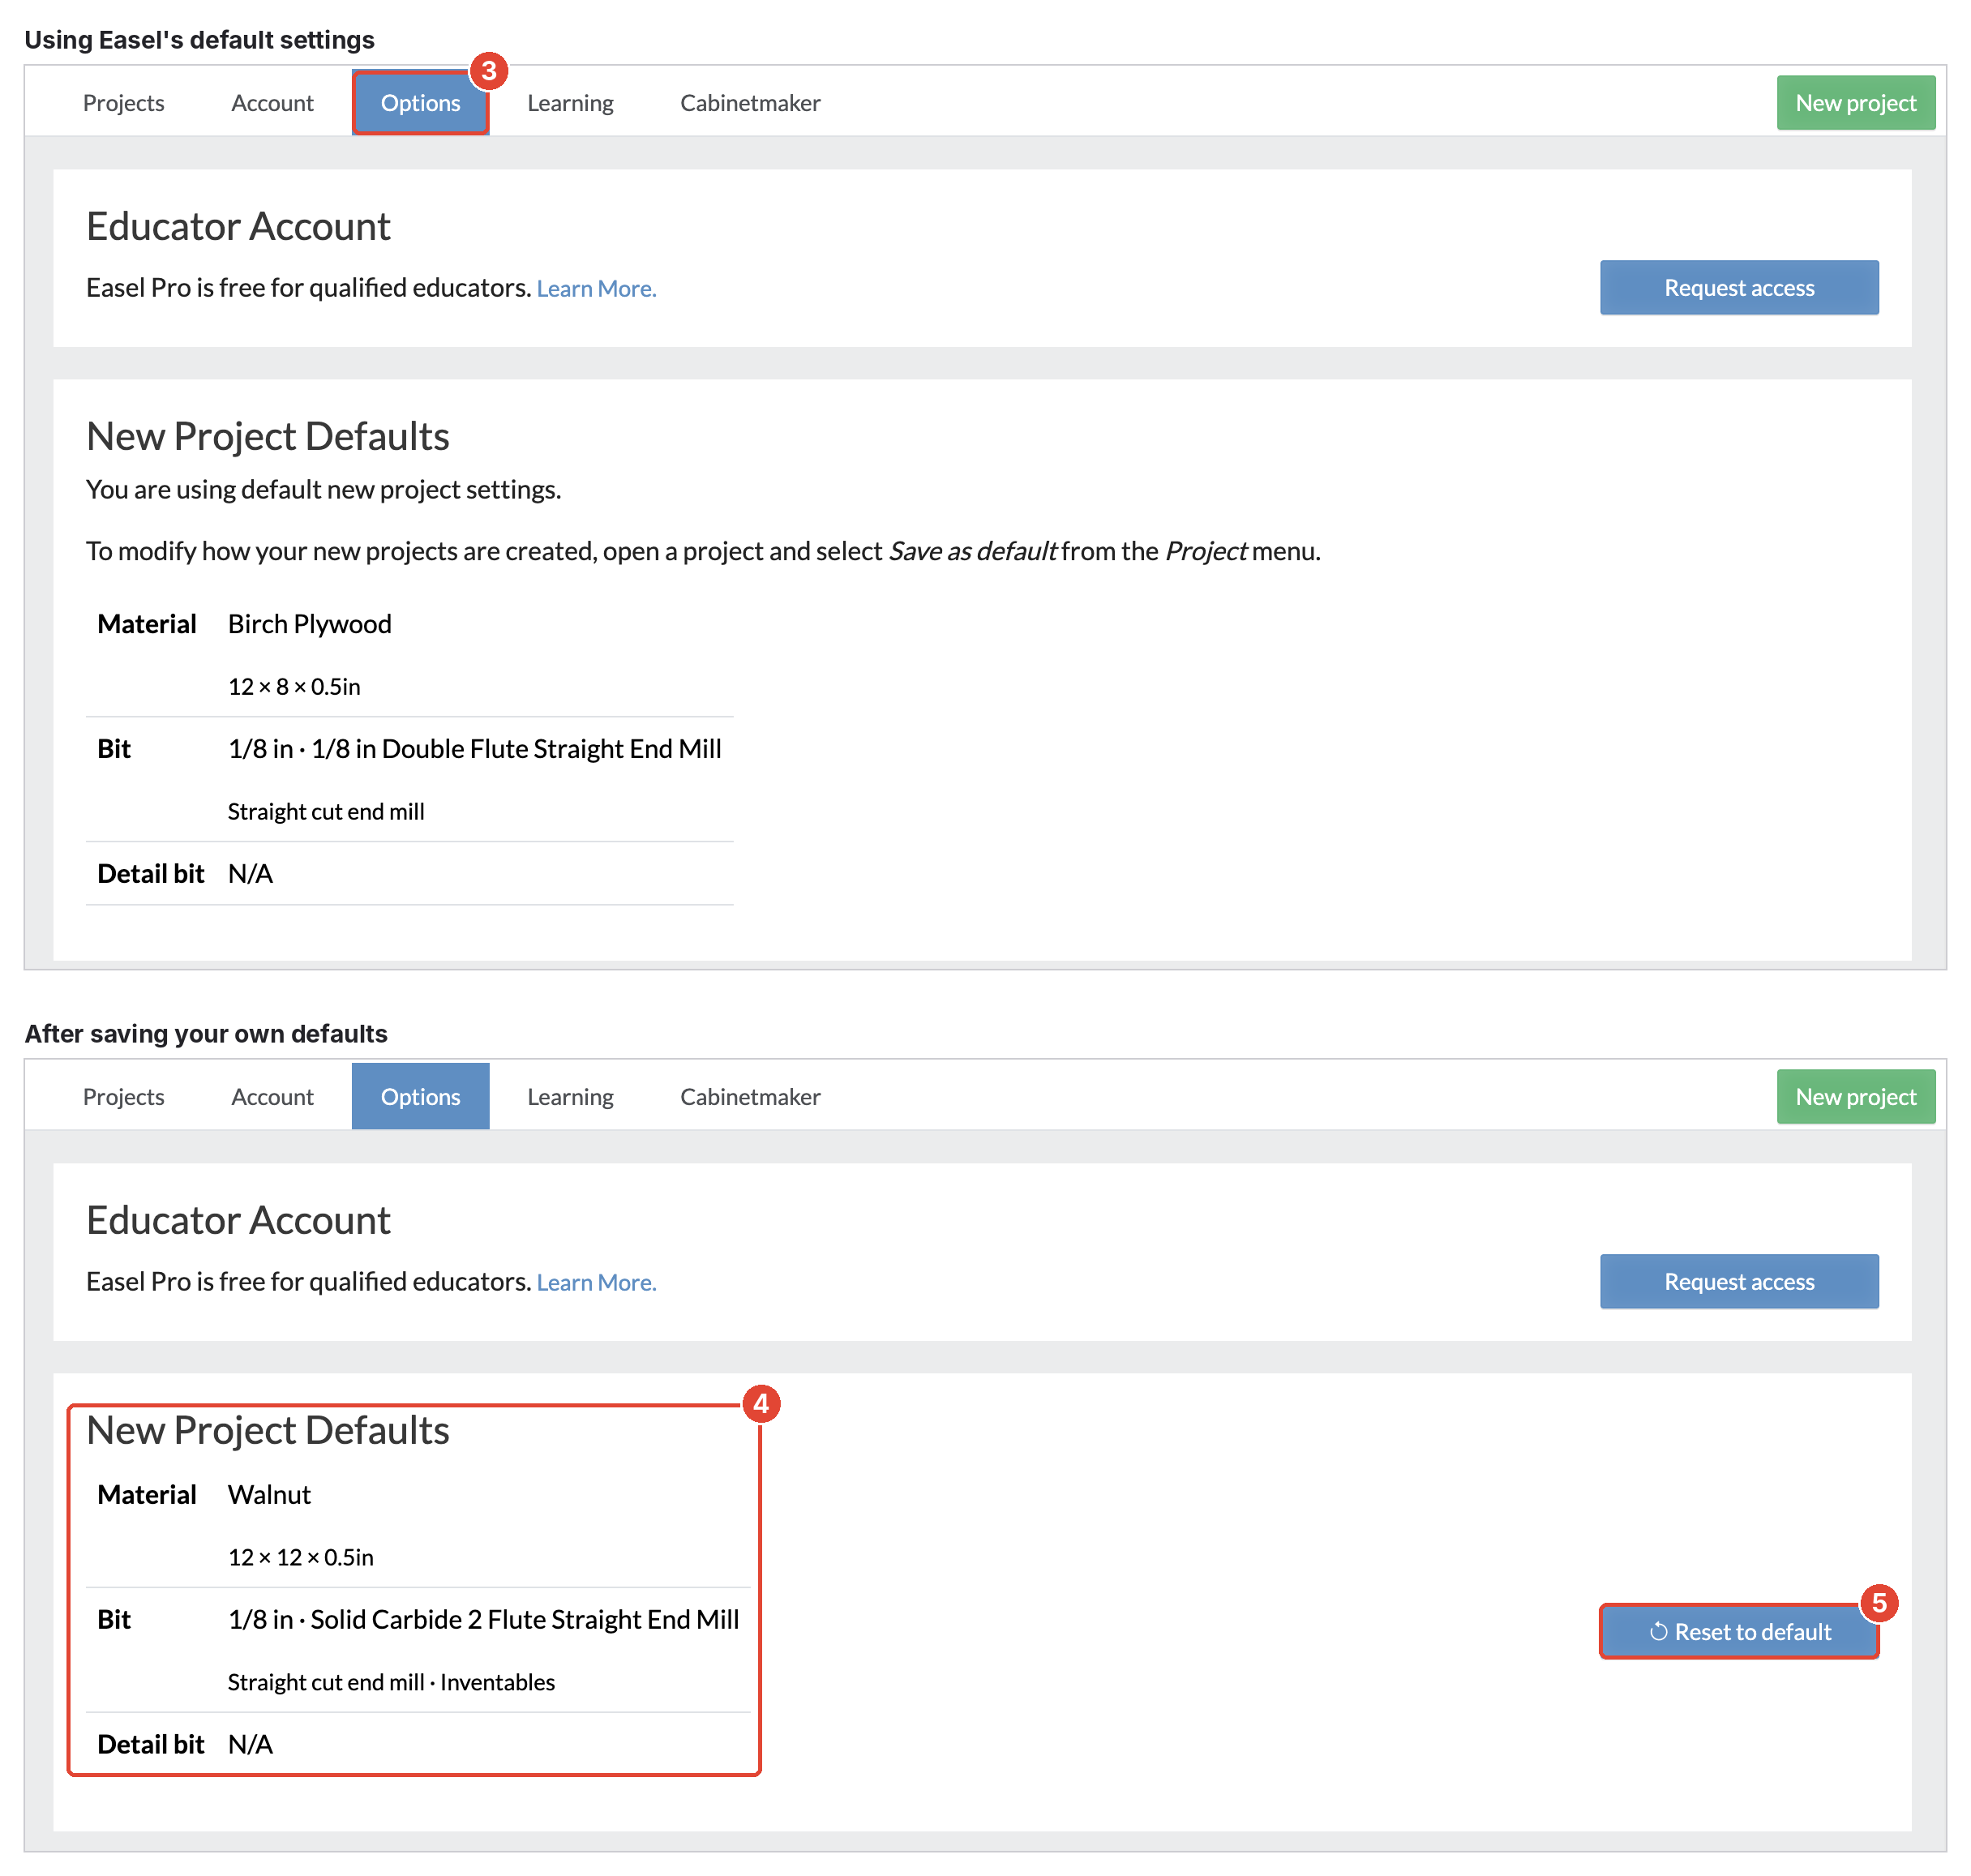This screenshot has width=1971, height=1876.
Task: Select the 1/8 in Double Flute Straight End Mill text
Action: tap(516, 749)
